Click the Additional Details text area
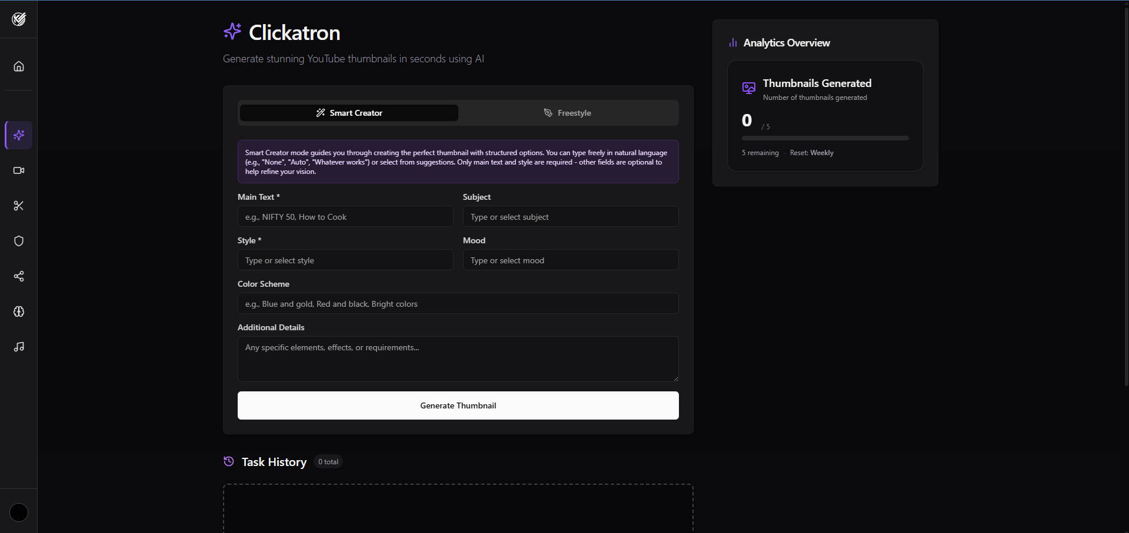This screenshot has height=533, width=1129. click(x=458, y=359)
